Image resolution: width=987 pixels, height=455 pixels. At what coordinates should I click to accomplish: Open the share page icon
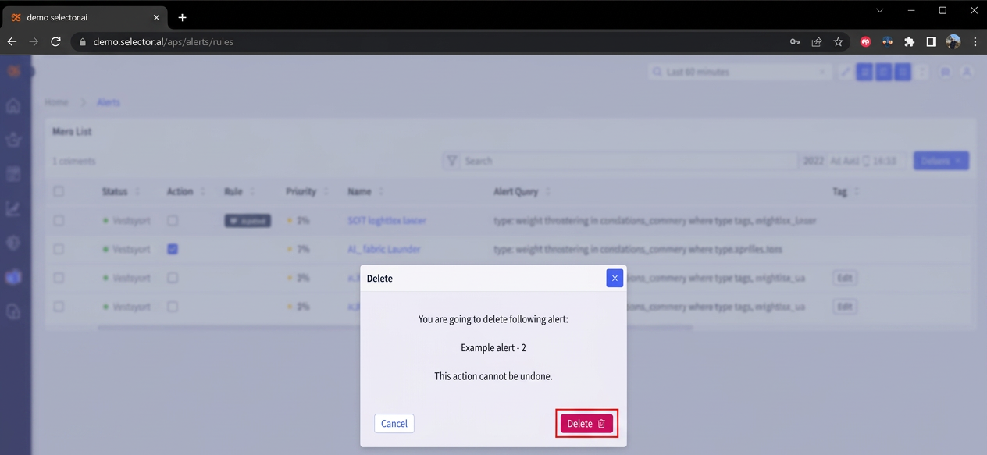tap(817, 42)
